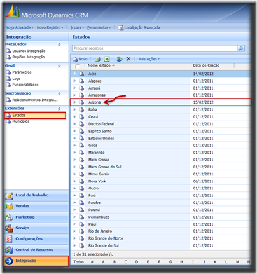Tick the select-all checkbox in header

[x=77, y=66]
